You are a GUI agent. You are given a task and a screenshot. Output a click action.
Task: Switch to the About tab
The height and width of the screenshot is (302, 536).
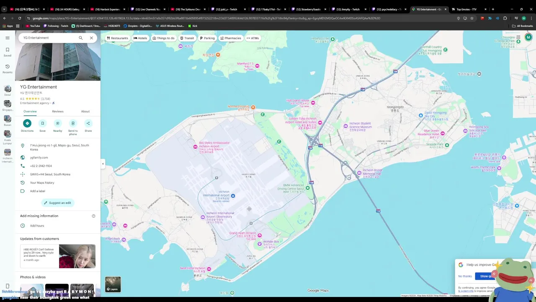[85, 112]
